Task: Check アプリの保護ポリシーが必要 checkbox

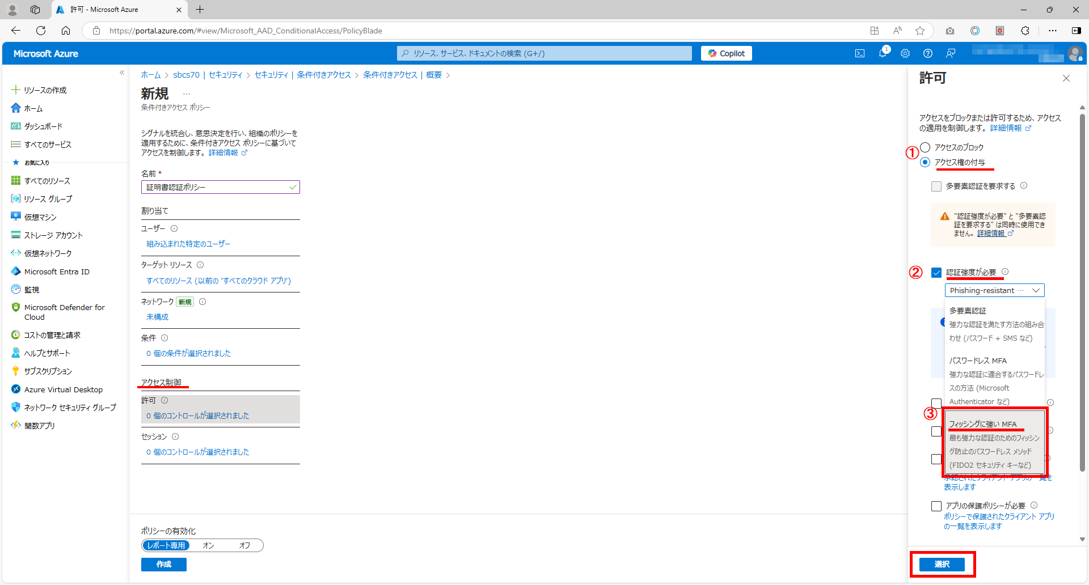Action: [936, 506]
